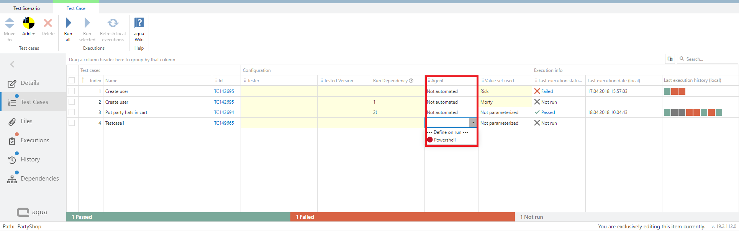Tick the checkbox for Put party hats row
739x231 pixels.
72,112
